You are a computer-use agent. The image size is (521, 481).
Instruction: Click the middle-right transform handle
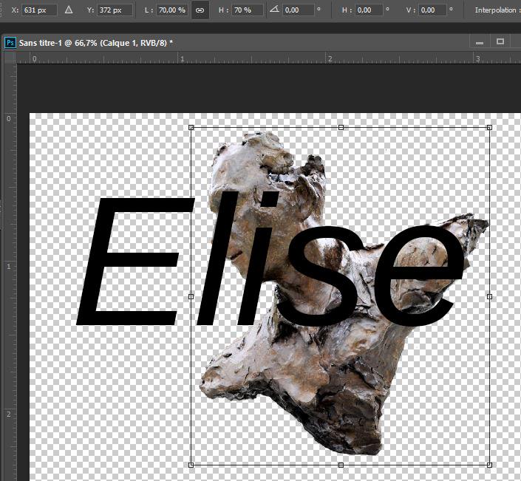click(x=490, y=296)
